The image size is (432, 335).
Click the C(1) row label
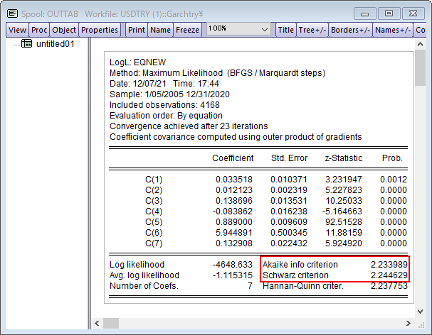tap(154, 180)
